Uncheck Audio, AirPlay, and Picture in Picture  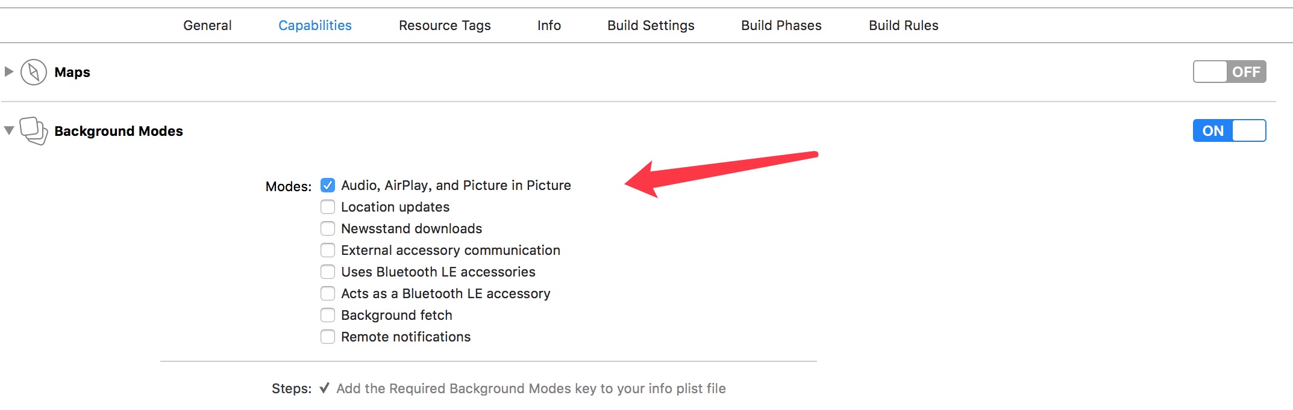coord(328,185)
